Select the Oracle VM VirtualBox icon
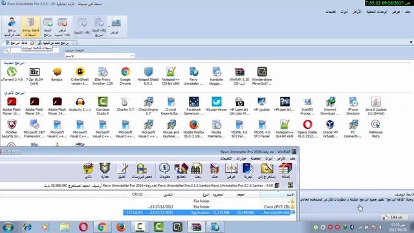 point(331,129)
